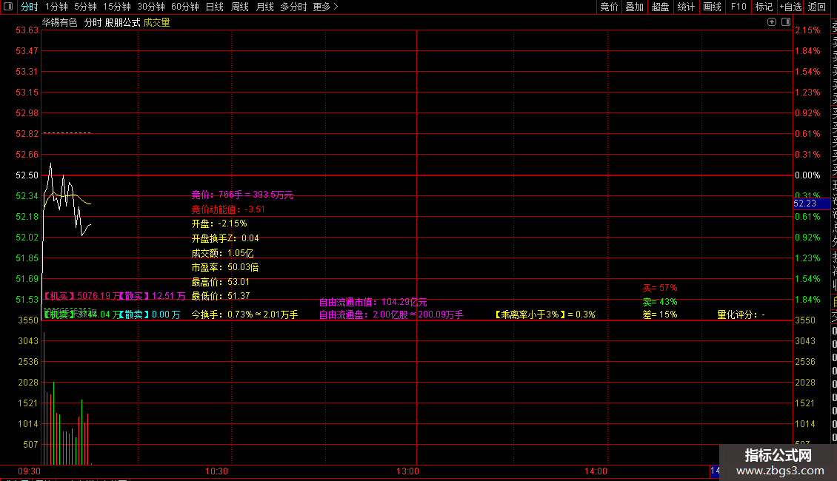
Task: Add stock with +自选 button
Action: coord(790,7)
